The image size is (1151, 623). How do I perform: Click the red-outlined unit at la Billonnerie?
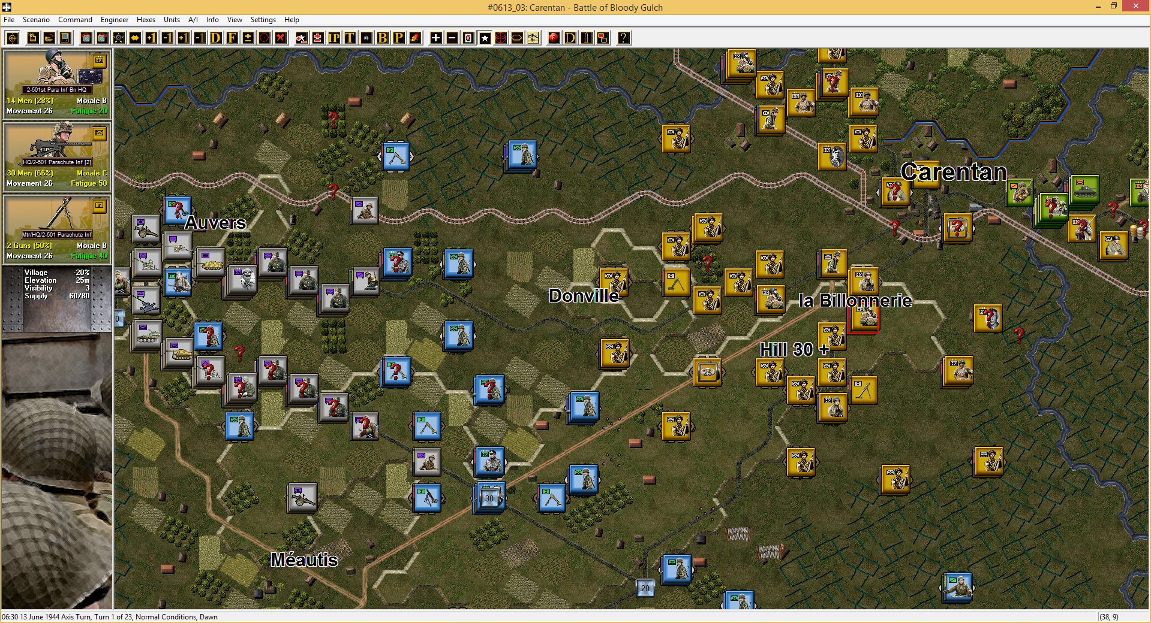[864, 318]
